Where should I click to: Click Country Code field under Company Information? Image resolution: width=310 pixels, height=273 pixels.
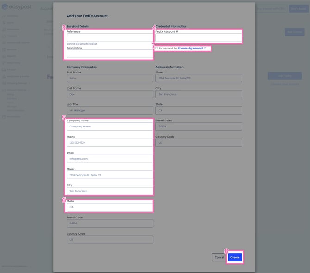pyautogui.click(x=110, y=240)
